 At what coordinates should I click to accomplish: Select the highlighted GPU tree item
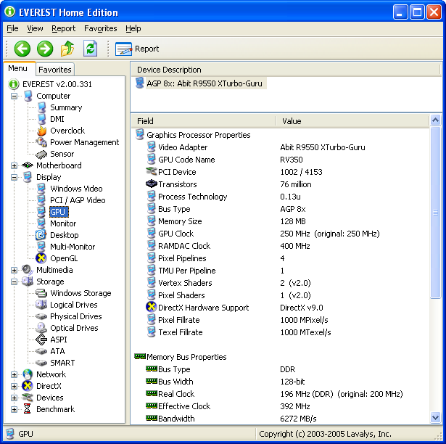[59, 212]
